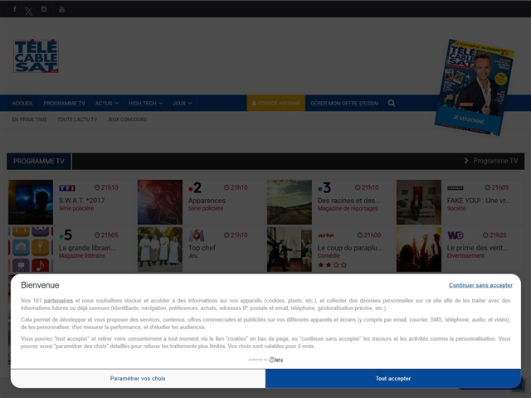531x398 pixels.
Task: Click the two-star rating under Le coup du parapluie
Action: coord(332,265)
